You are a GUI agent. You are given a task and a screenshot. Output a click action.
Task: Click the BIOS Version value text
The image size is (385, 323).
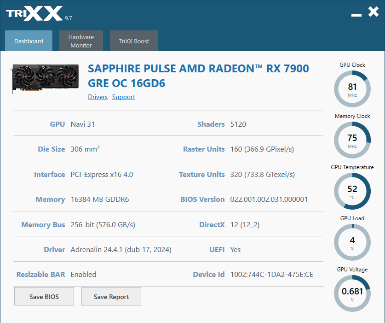point(269,199)
